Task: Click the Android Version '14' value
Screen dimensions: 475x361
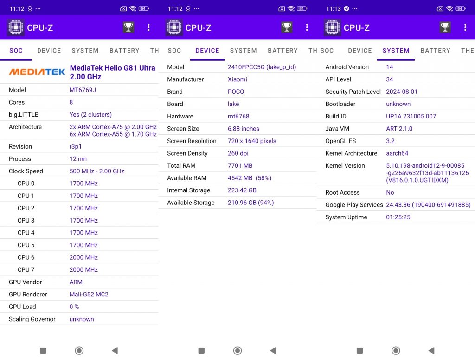Action: 390,67
